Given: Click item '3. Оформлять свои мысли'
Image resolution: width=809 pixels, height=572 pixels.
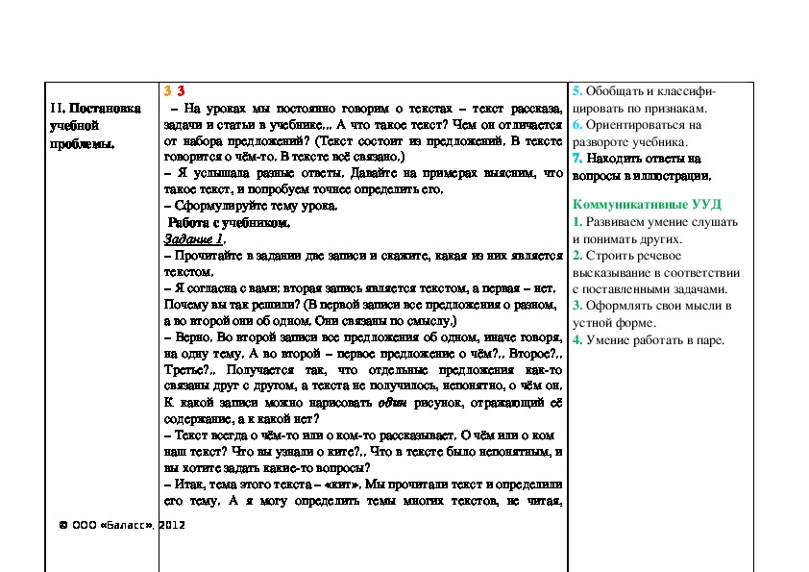Looking at the screenshot, I should (x=652, y=313).
